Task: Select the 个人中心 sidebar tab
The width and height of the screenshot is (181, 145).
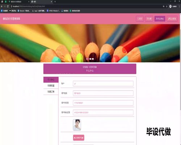Action: pyautogui.click(x=51, y=80)
